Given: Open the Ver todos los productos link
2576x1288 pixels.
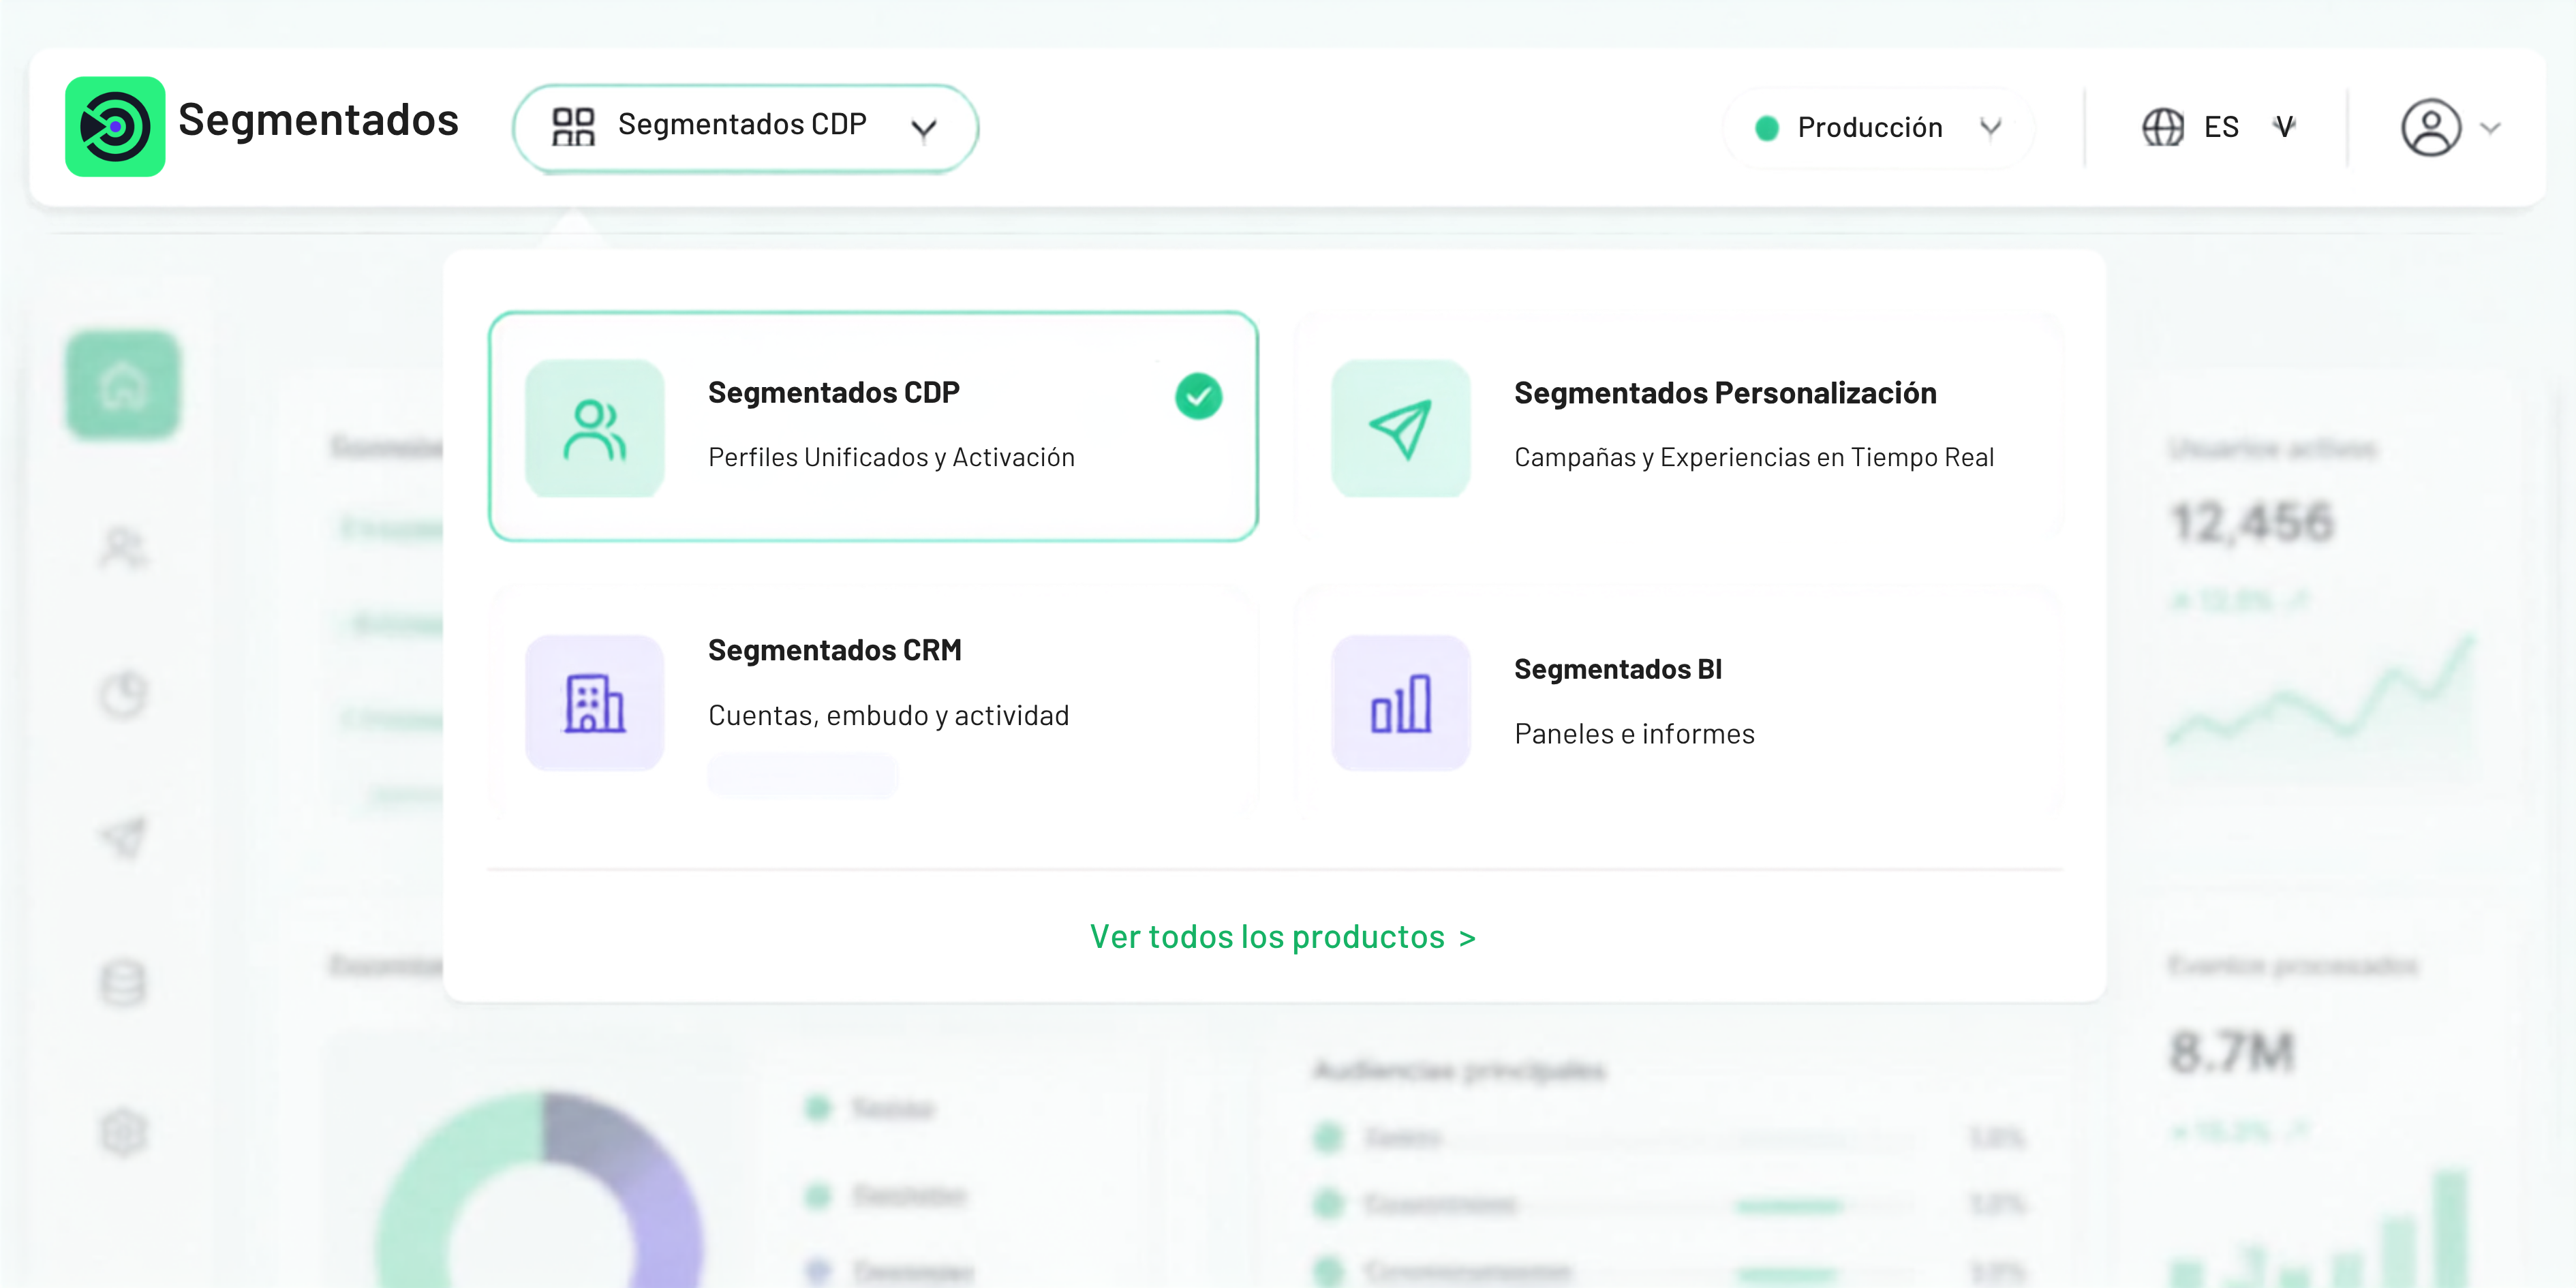Looking at the screenshot, I should point(1283,937).
